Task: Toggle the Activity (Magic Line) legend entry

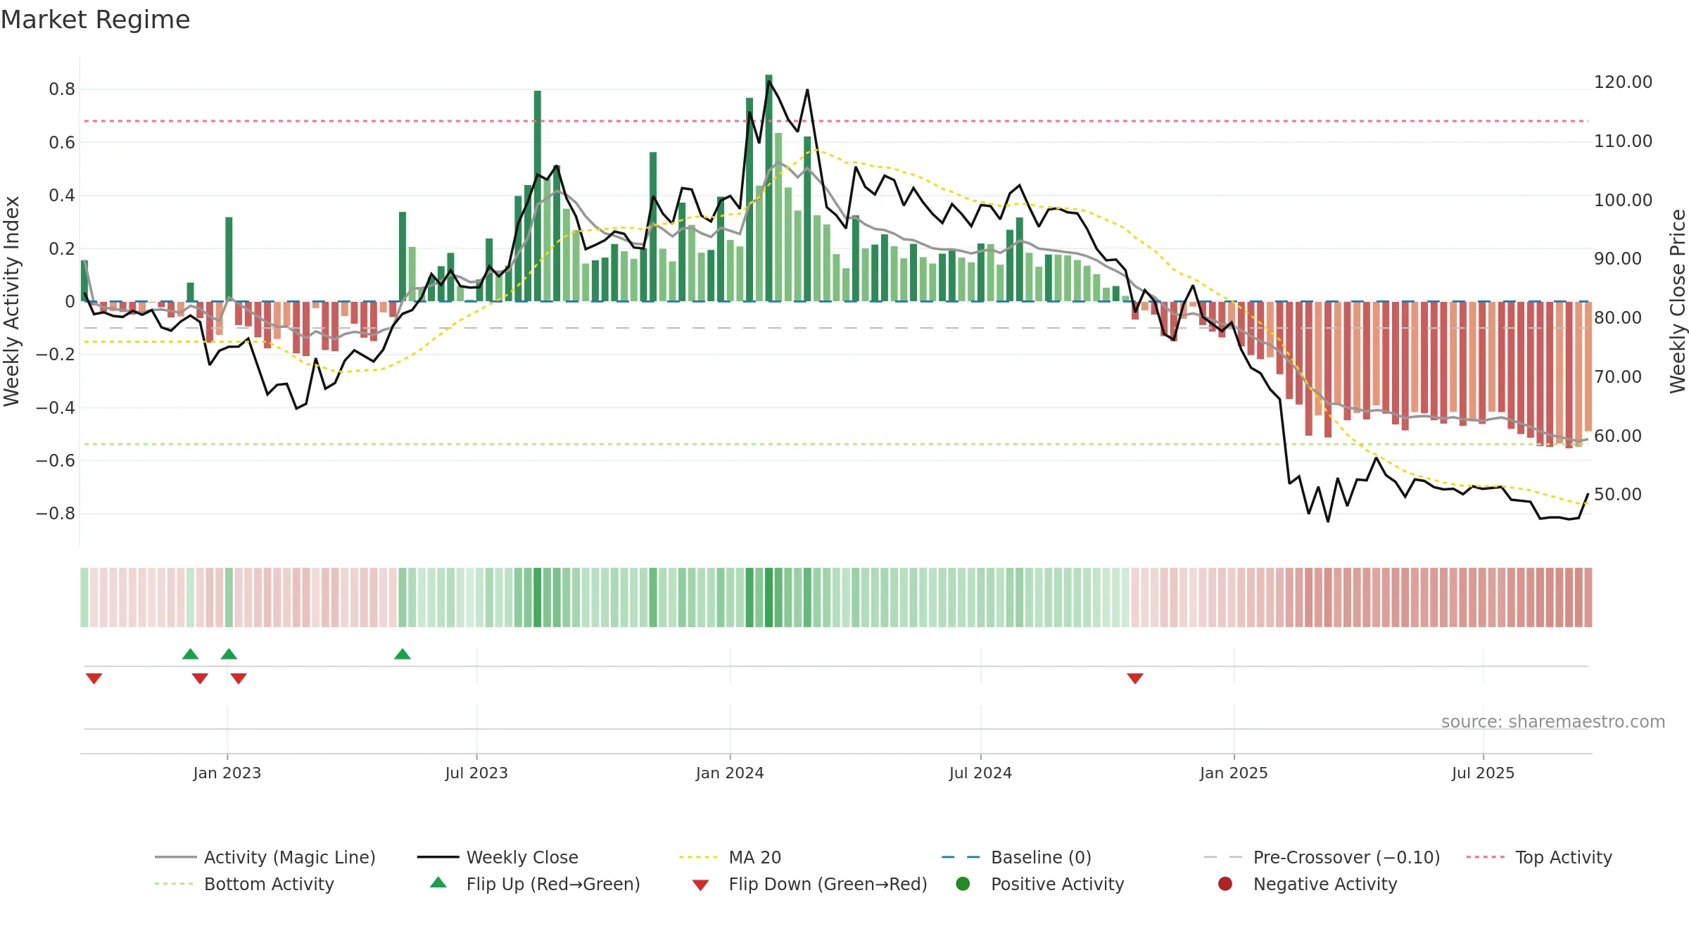Action: (265, 857)
